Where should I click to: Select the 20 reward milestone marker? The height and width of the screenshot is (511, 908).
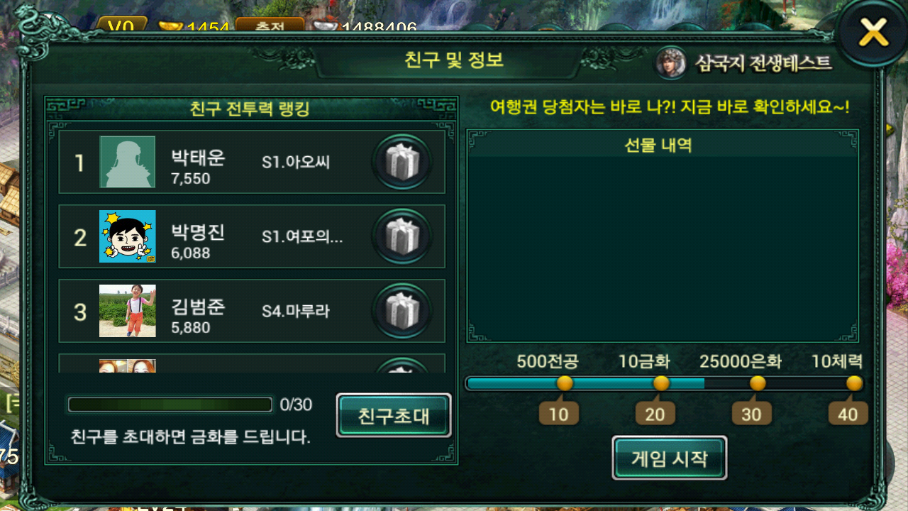[655, 414]
